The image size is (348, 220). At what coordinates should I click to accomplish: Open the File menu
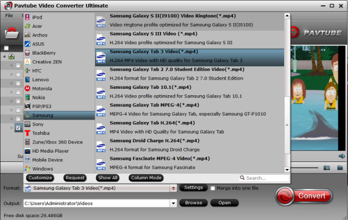point(9,16)
